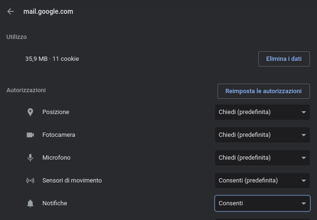317x220 pixels.
Task: Click the 35,9 MB · 11 cookie text
Action: click(52, 59)
